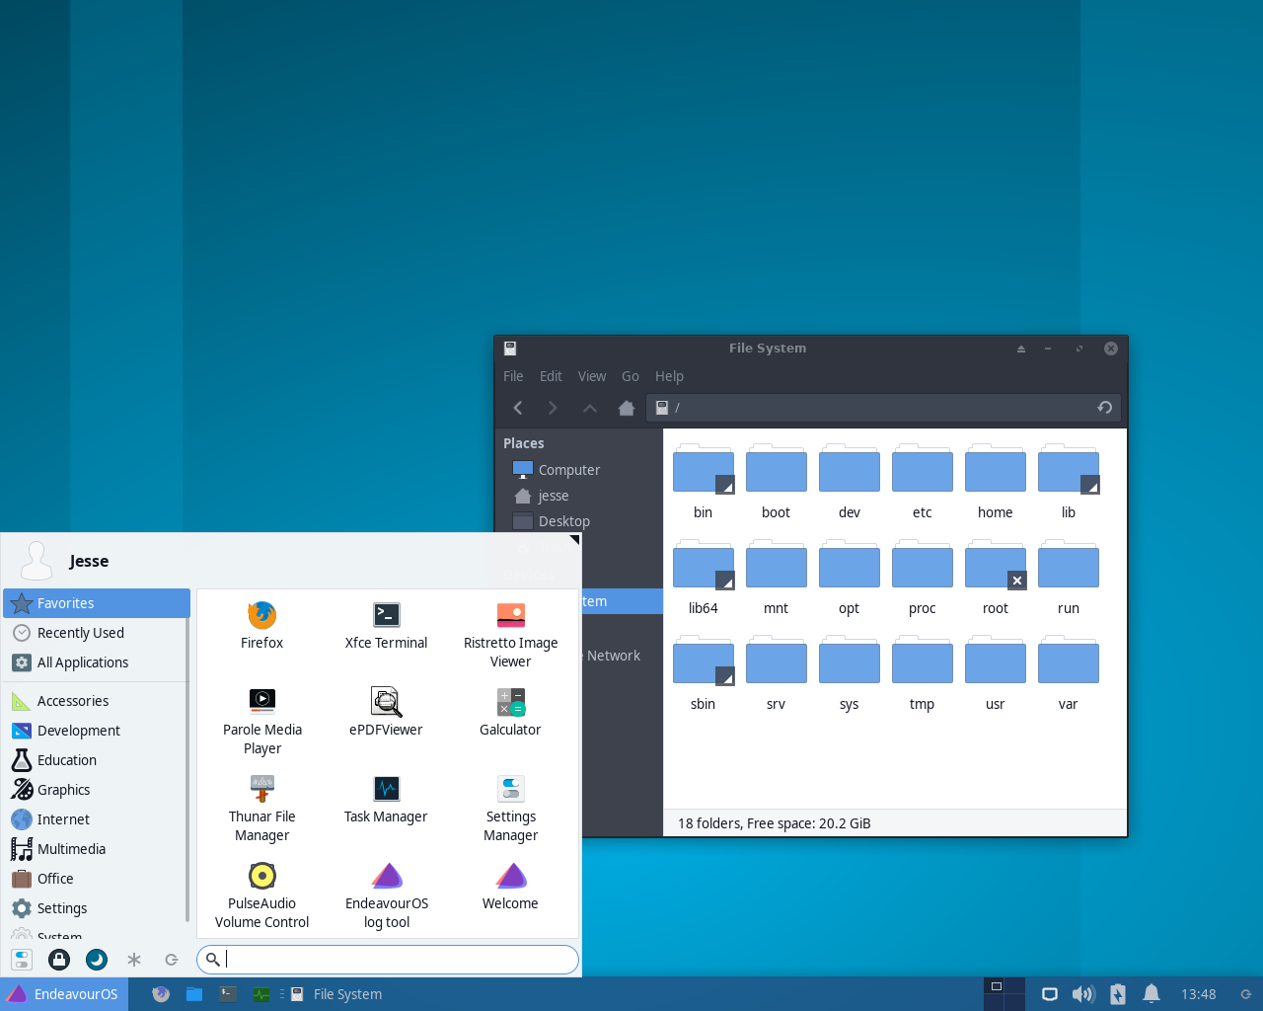
Task: Click the path entry in File System
Action: click(x=884, y=408)
